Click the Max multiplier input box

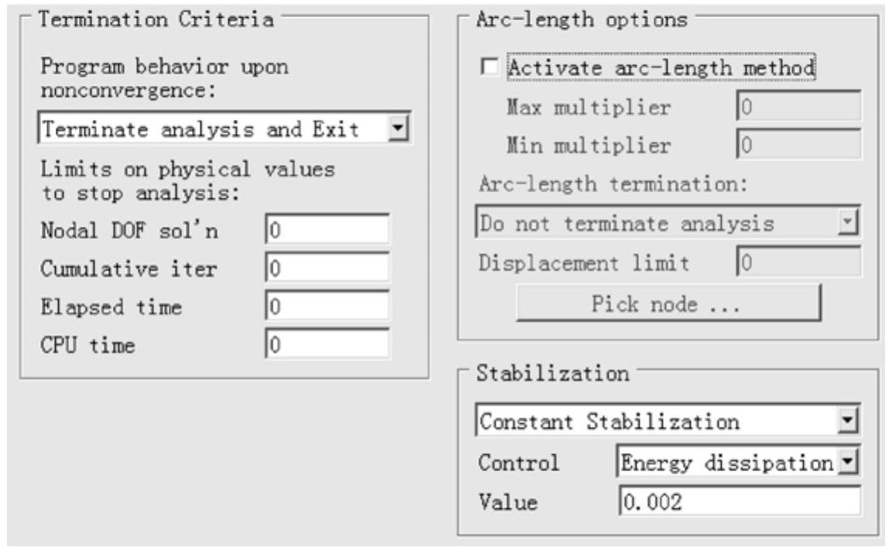(x=798, y=107)
